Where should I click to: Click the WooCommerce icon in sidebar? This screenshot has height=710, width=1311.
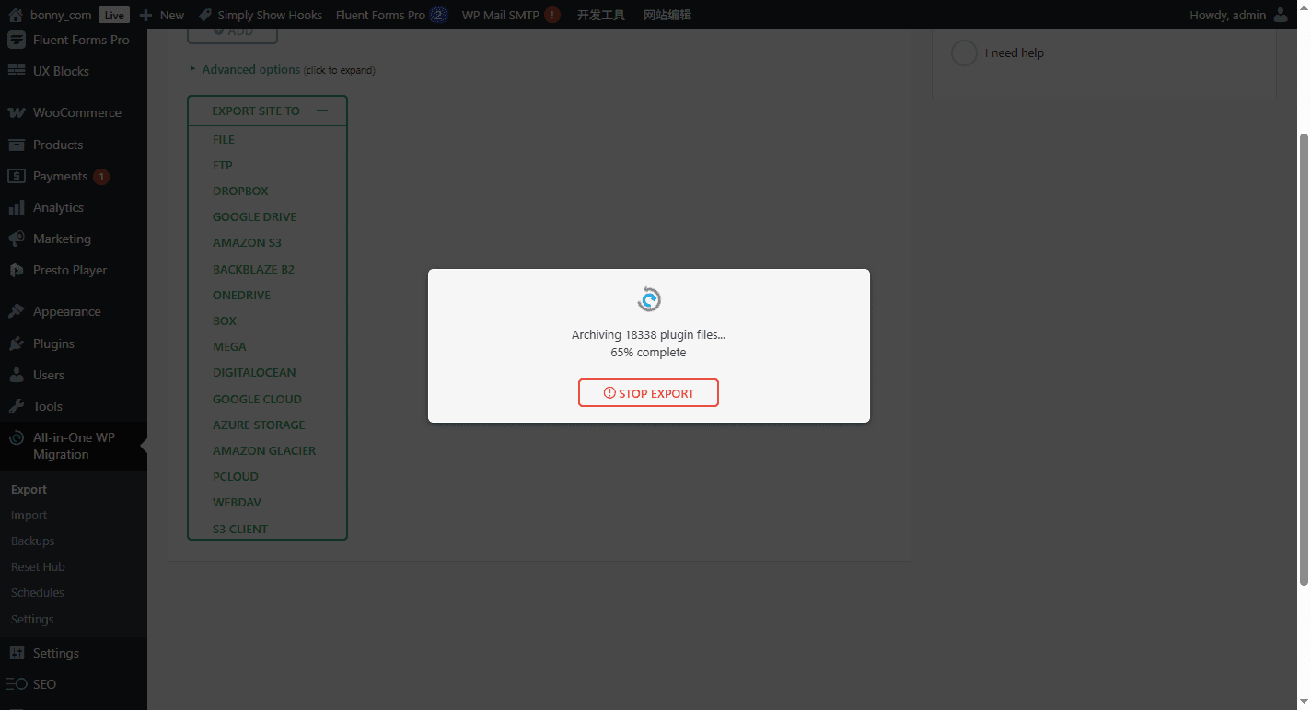pos(17,112)
